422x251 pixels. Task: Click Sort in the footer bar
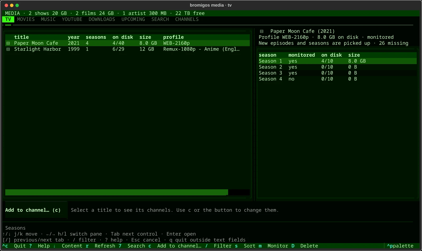pyautogui.click(x=250, y=246)
